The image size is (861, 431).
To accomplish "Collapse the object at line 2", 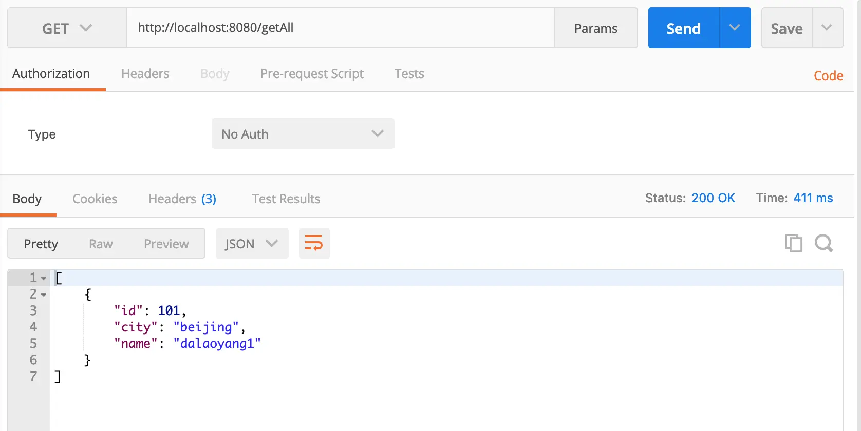I will click(44, 295).
